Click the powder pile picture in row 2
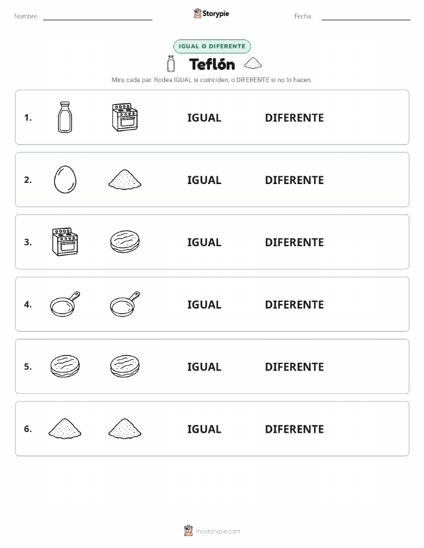This screenshot has height=548, width=424. [x=125, y=180]
